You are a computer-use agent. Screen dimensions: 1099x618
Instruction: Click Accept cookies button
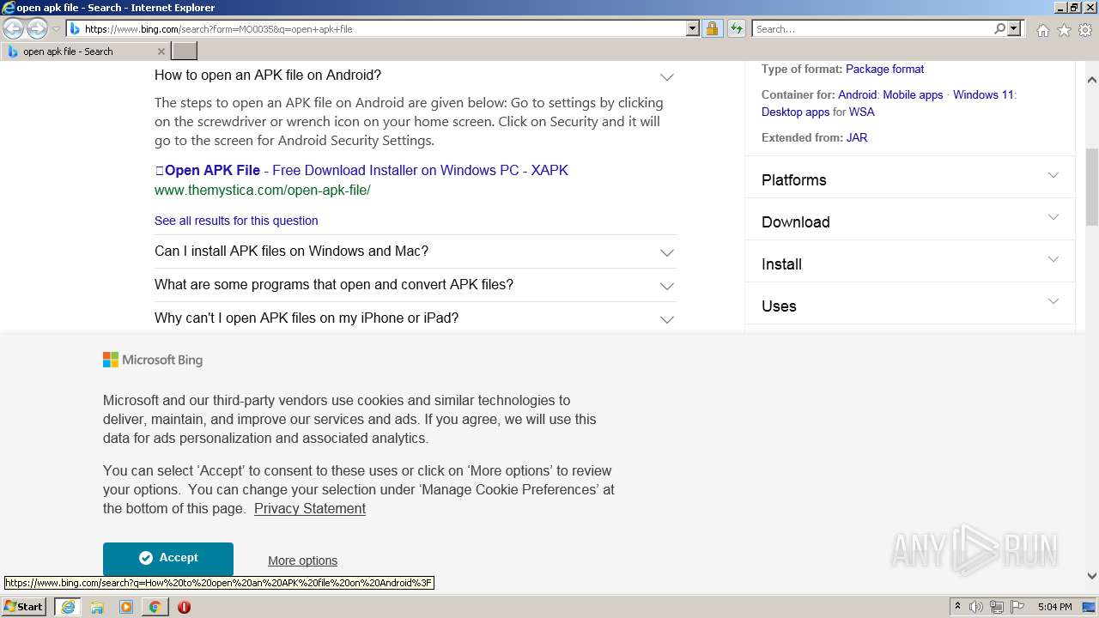[168, 558]
